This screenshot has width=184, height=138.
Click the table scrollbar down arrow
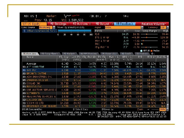point(168,106)
